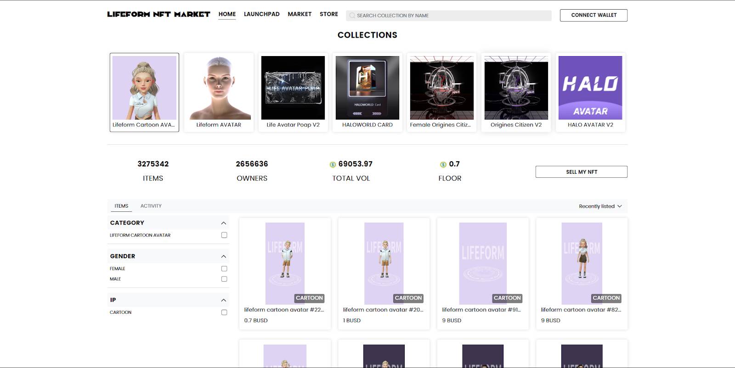735x368 pixels.
Task: Click the 1 BUSD price text
Action: pos(352,321)
